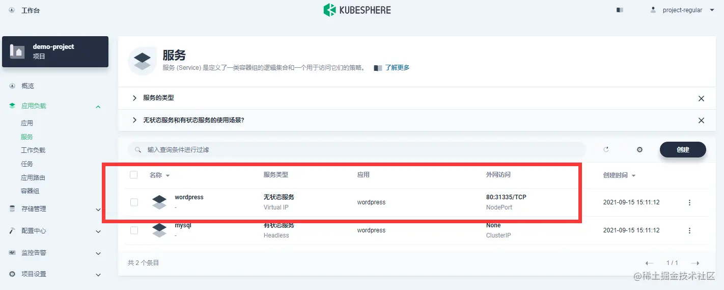Open 应用 in sidebar

(27, 123)
